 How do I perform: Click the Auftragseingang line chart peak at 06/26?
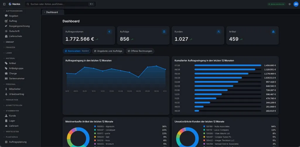point(156,66)
